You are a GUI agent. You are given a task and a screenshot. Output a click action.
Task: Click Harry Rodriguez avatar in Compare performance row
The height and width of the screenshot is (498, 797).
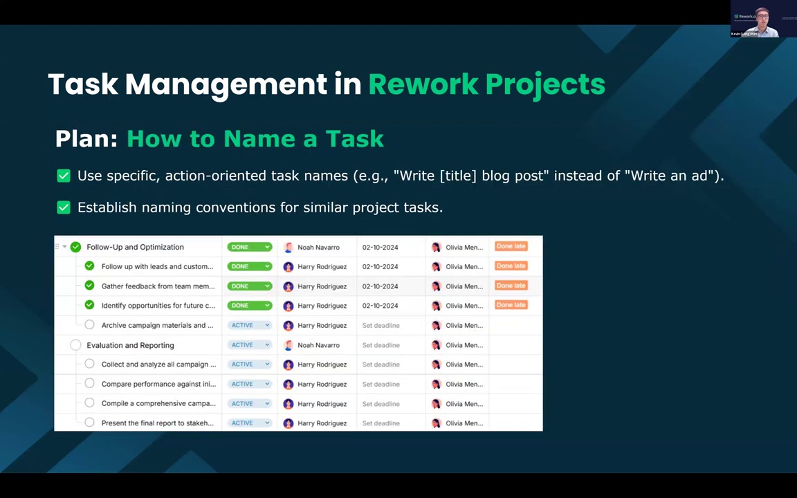coord(288,384)
